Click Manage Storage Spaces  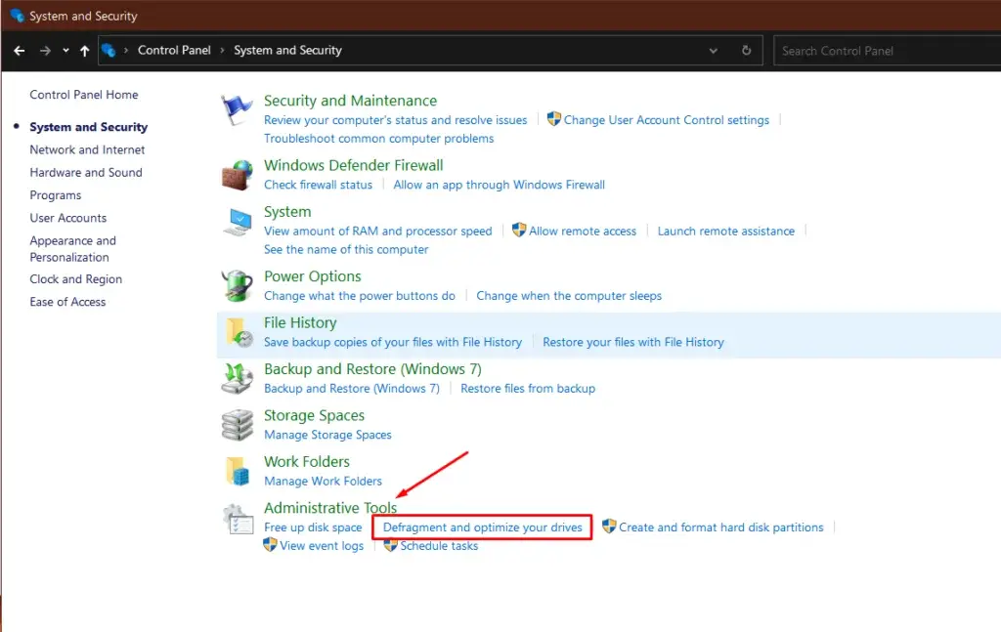coord(327,435)
